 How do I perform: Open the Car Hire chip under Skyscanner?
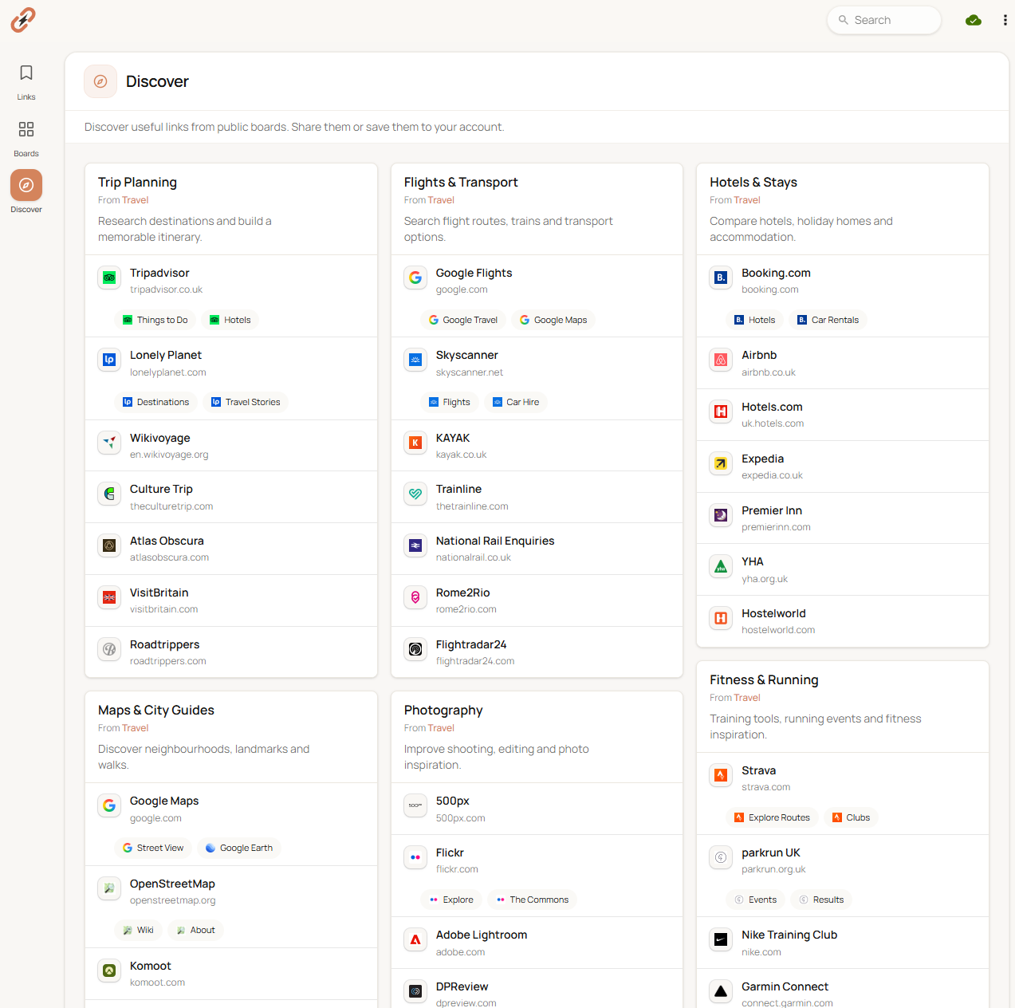[516, 402]
